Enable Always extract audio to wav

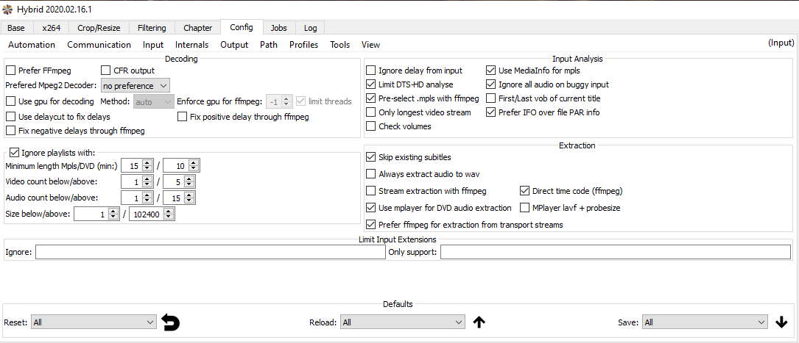(x=371, y=174)
